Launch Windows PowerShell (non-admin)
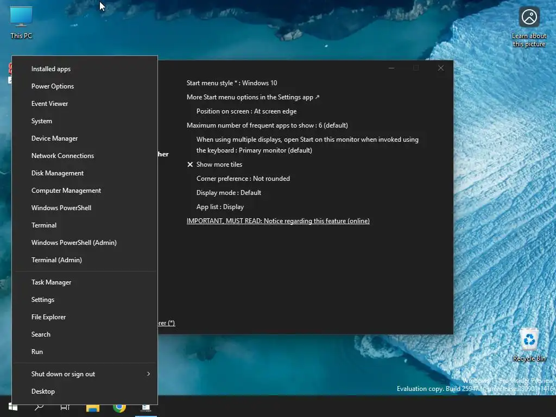 click(85, 208)
